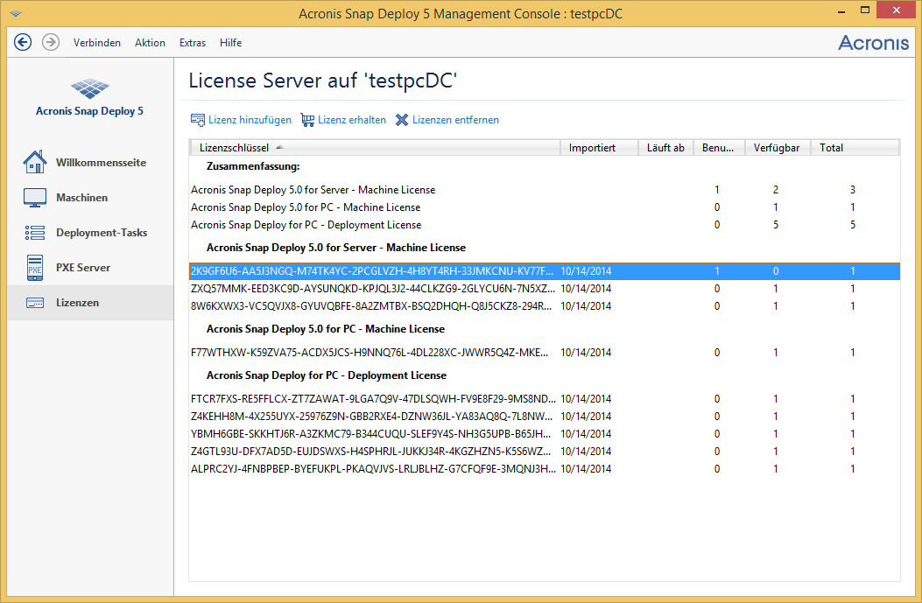Click the Zusammenfassung heading
Viewport: 922px width, 603px height.
pos(253,166)
